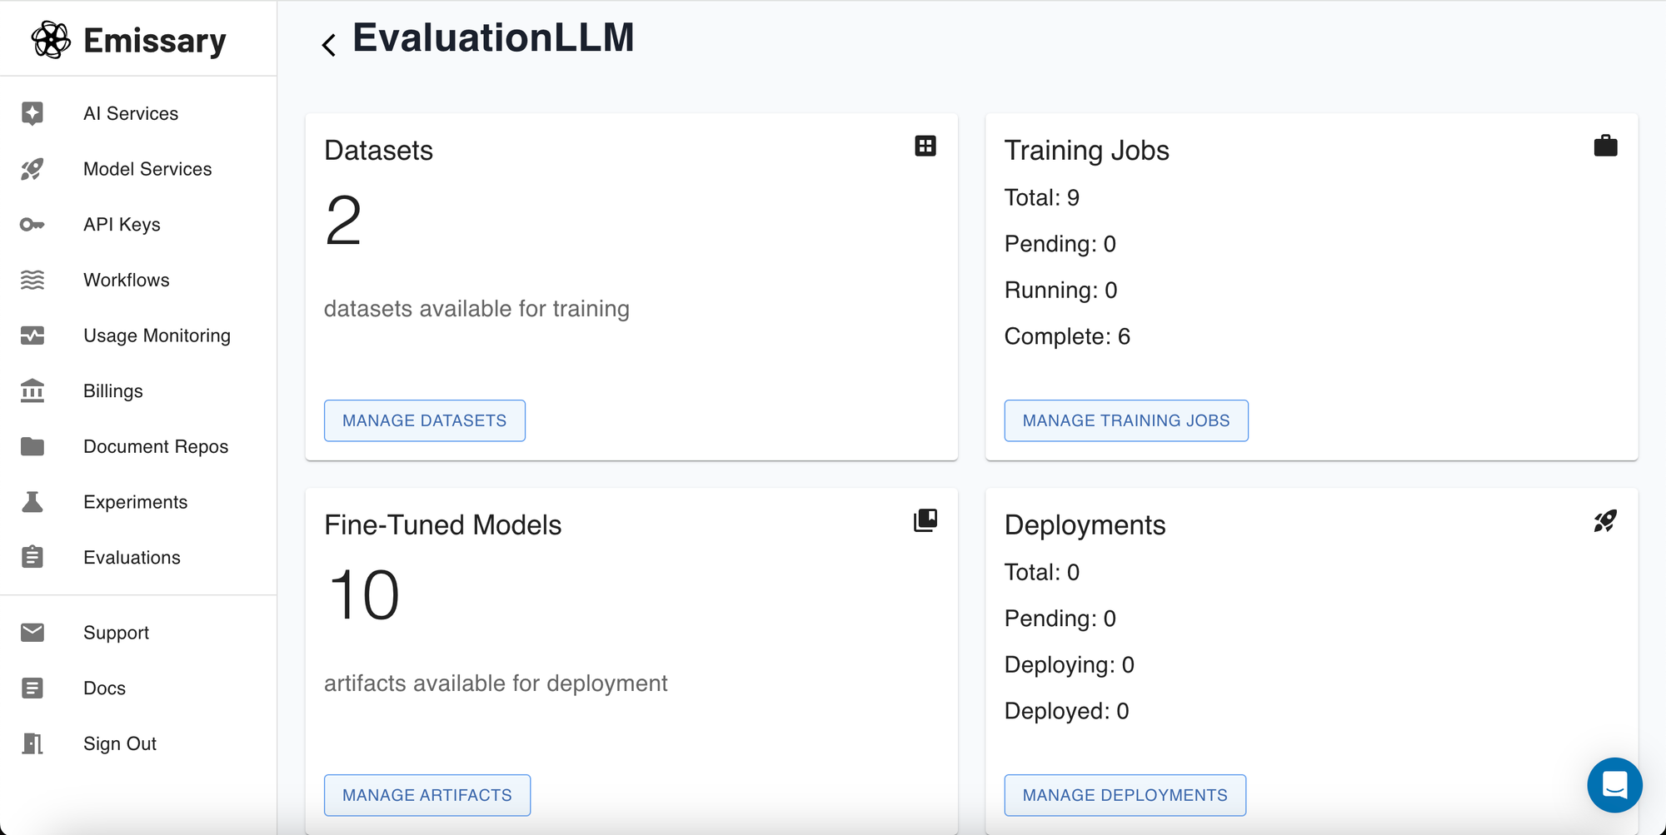Click 'Total: 9' in Training Jobs
This screenshot has width=1666, height=835.
coord(1042,197)
